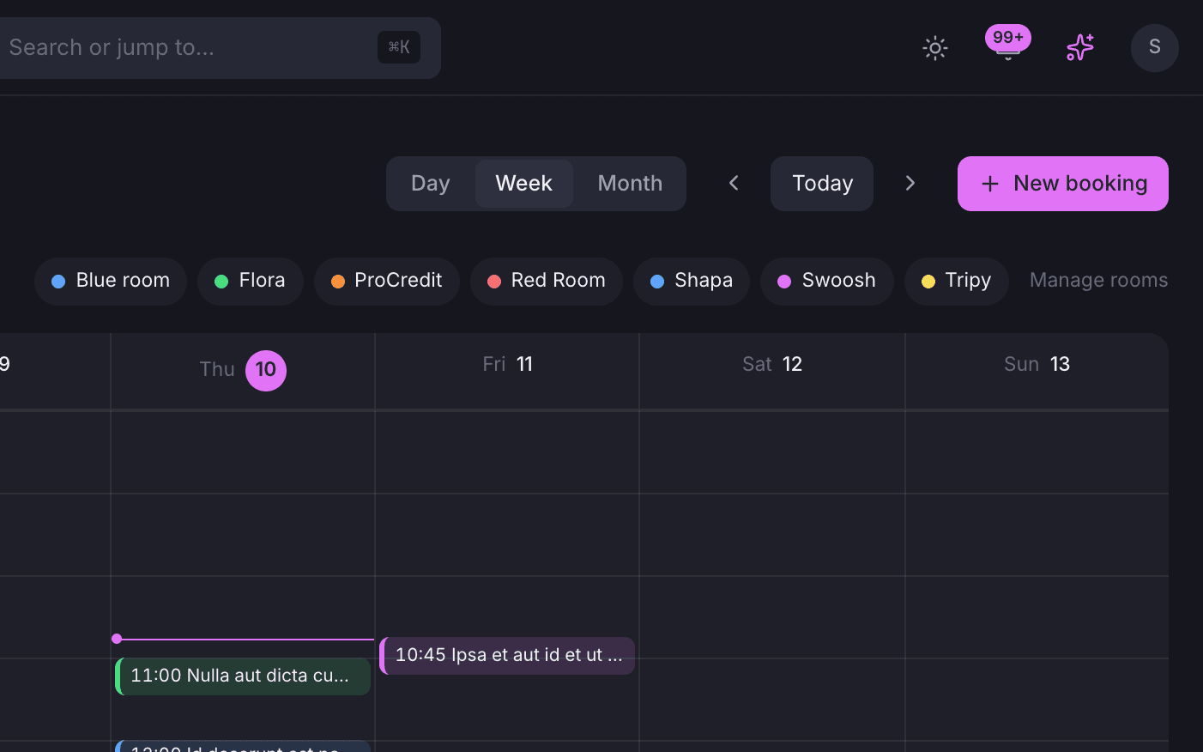Toggle the Tripy room filter chip
This screenshot has width=1203, height=752.
tap(957, 282)
